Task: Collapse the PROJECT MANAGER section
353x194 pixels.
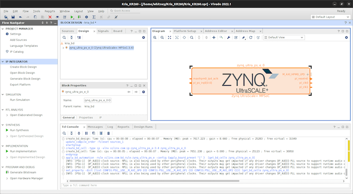Action: 3,29
